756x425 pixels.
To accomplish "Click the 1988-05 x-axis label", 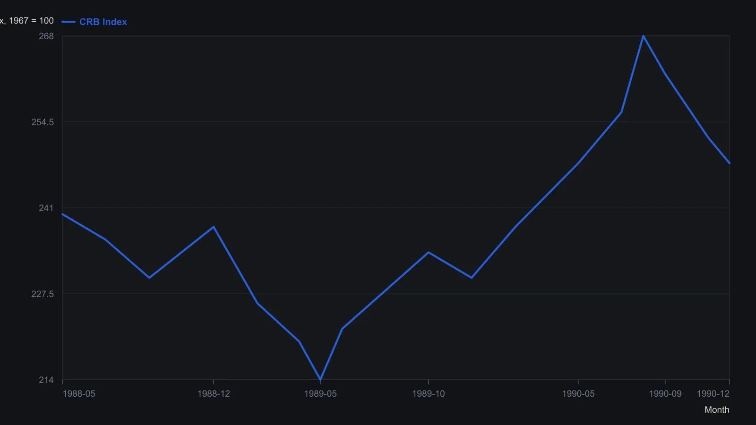I will [x=79, y=394].
